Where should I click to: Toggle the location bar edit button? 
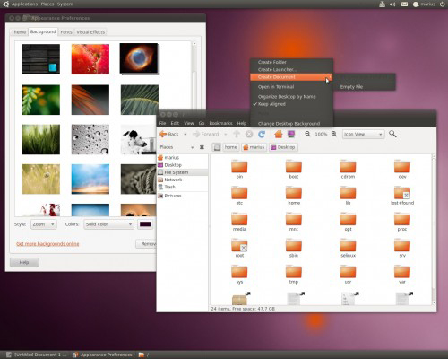217,147
